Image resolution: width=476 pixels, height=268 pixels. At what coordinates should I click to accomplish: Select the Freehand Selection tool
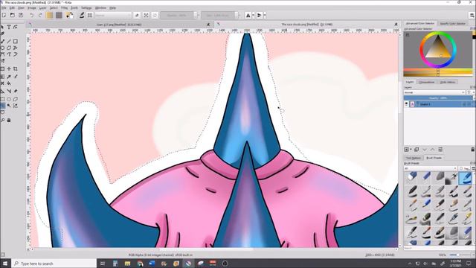(x=2, y=106)
